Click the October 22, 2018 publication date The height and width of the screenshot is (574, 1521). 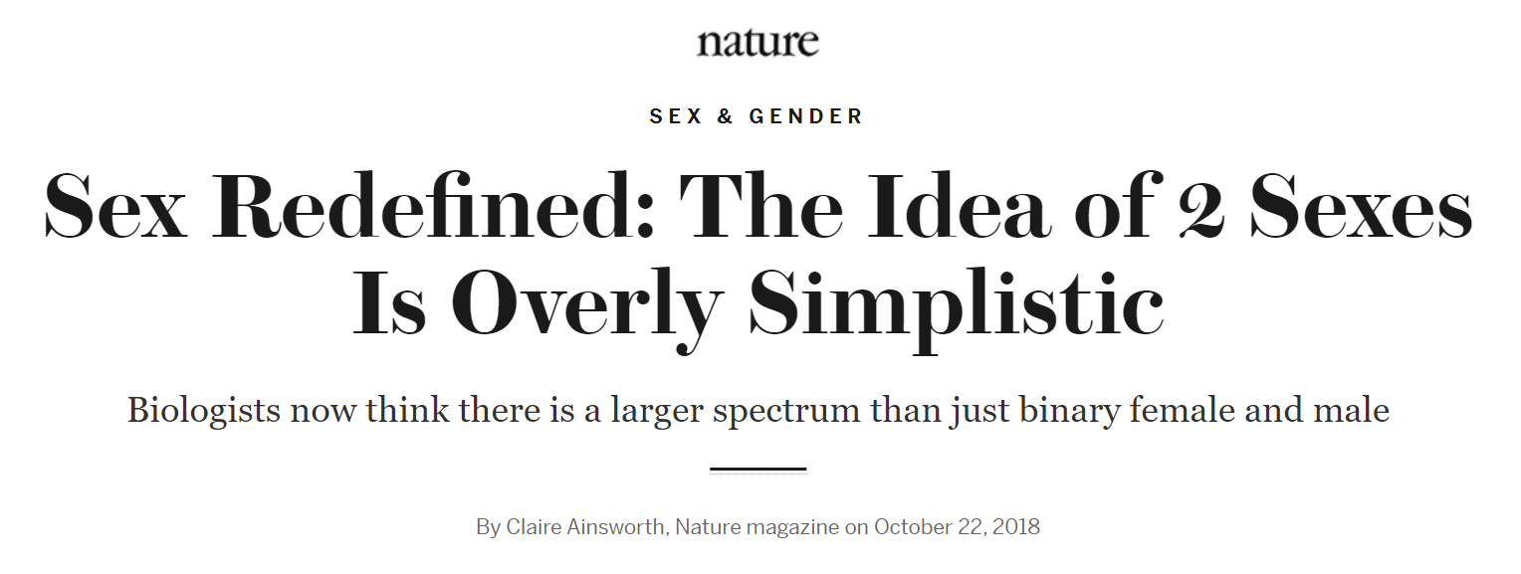click(957, 527)
